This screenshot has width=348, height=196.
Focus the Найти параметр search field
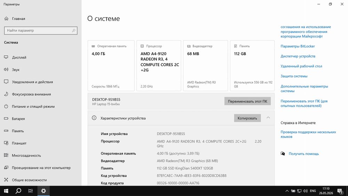click(x=41, y=30)
